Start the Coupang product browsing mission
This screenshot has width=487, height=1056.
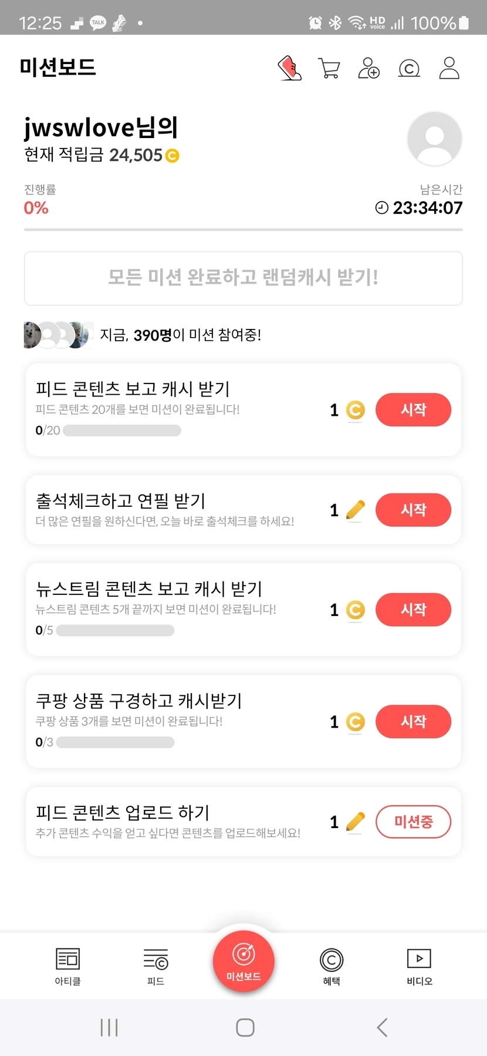413,721
